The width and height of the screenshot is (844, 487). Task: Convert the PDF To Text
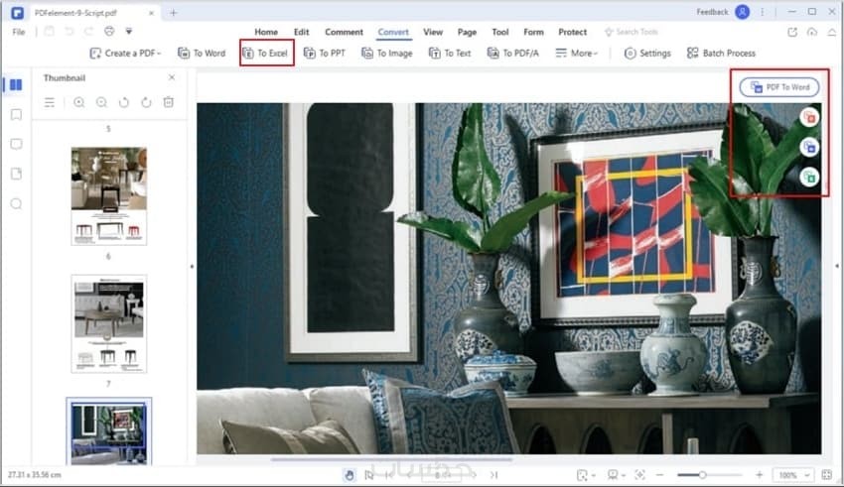coord(450,53)
